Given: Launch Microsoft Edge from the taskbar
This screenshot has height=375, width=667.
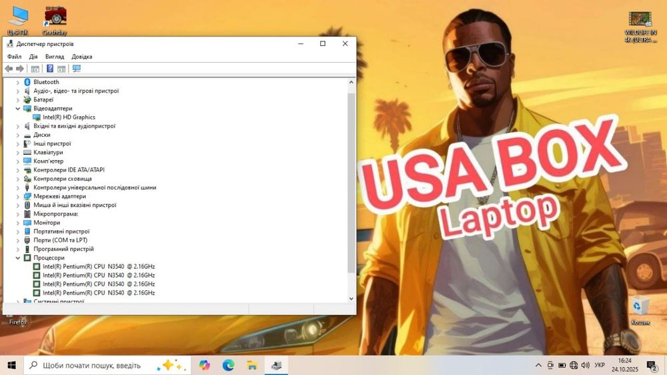Looking at the screenshot, I should click(228, 365).
